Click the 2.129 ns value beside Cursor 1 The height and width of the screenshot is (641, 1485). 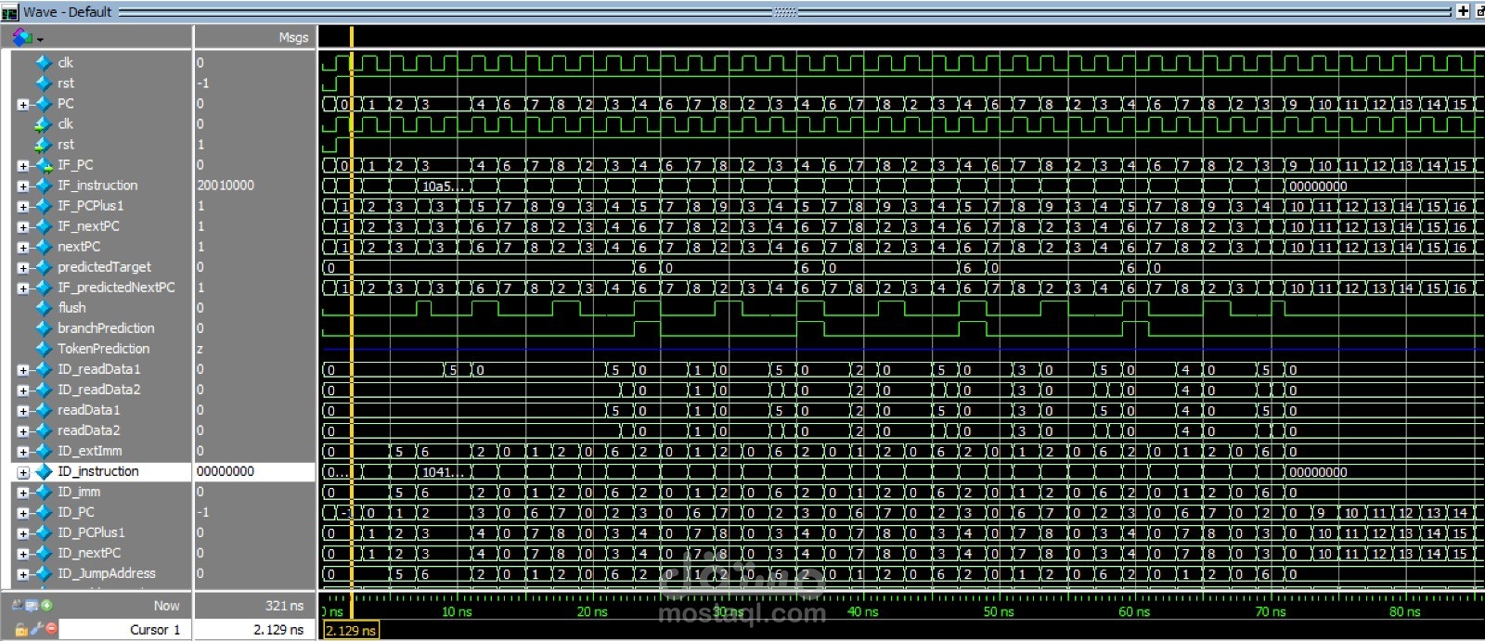278,629
